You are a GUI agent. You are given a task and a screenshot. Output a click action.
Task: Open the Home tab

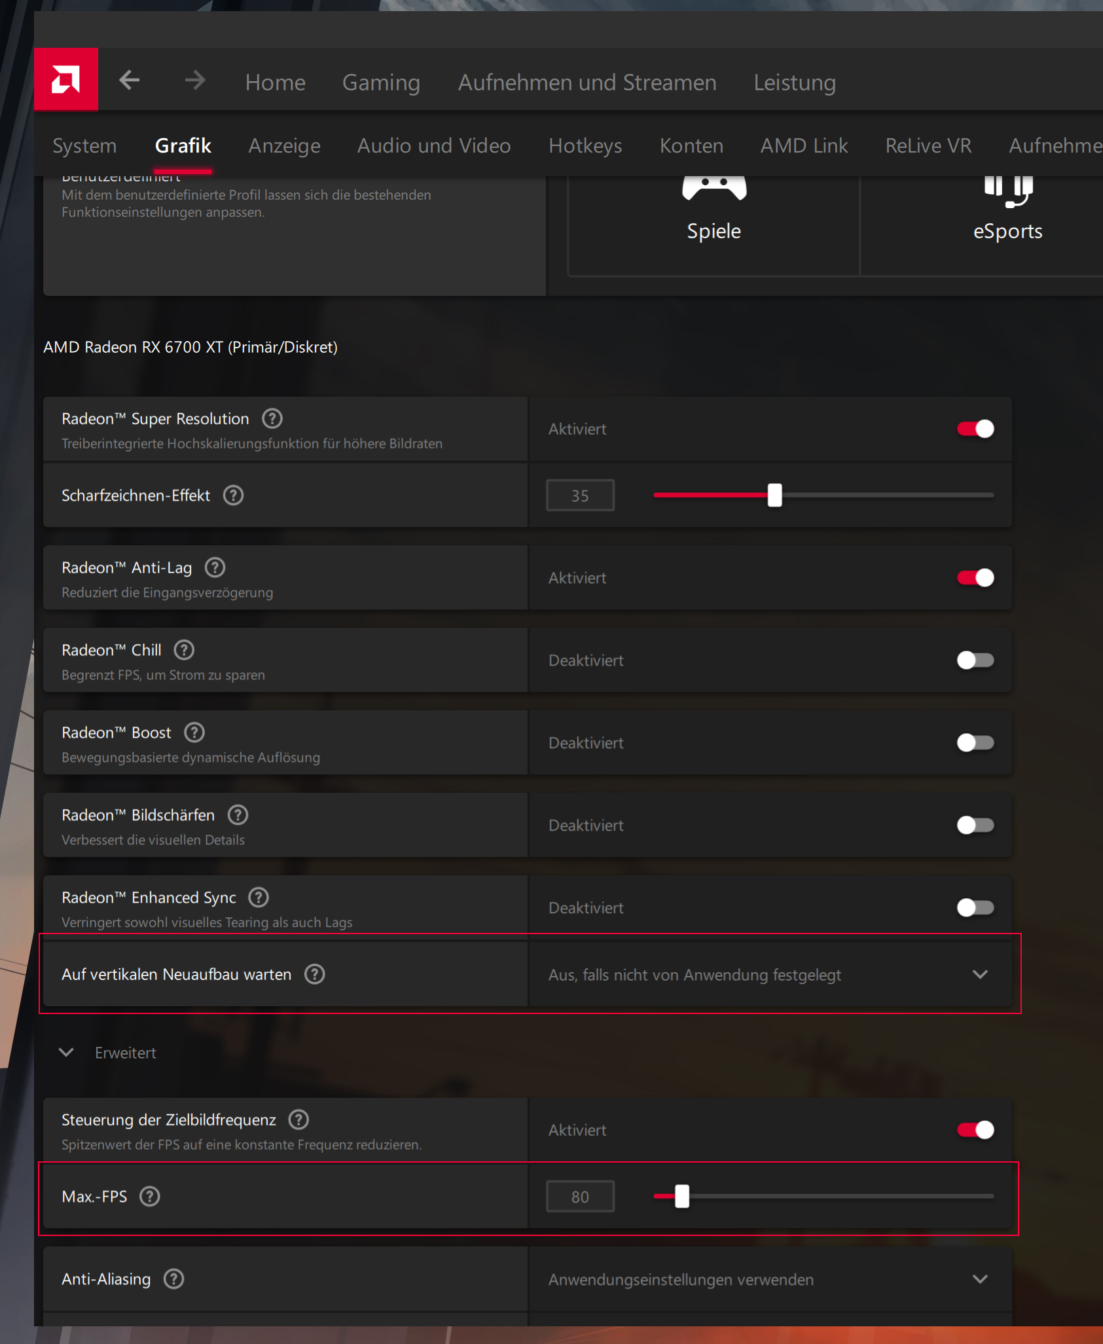coord(276,82)
